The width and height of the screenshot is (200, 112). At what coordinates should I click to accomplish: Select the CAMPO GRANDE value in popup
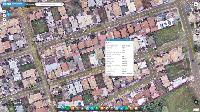pyautogui.click(x=127, y=73)
